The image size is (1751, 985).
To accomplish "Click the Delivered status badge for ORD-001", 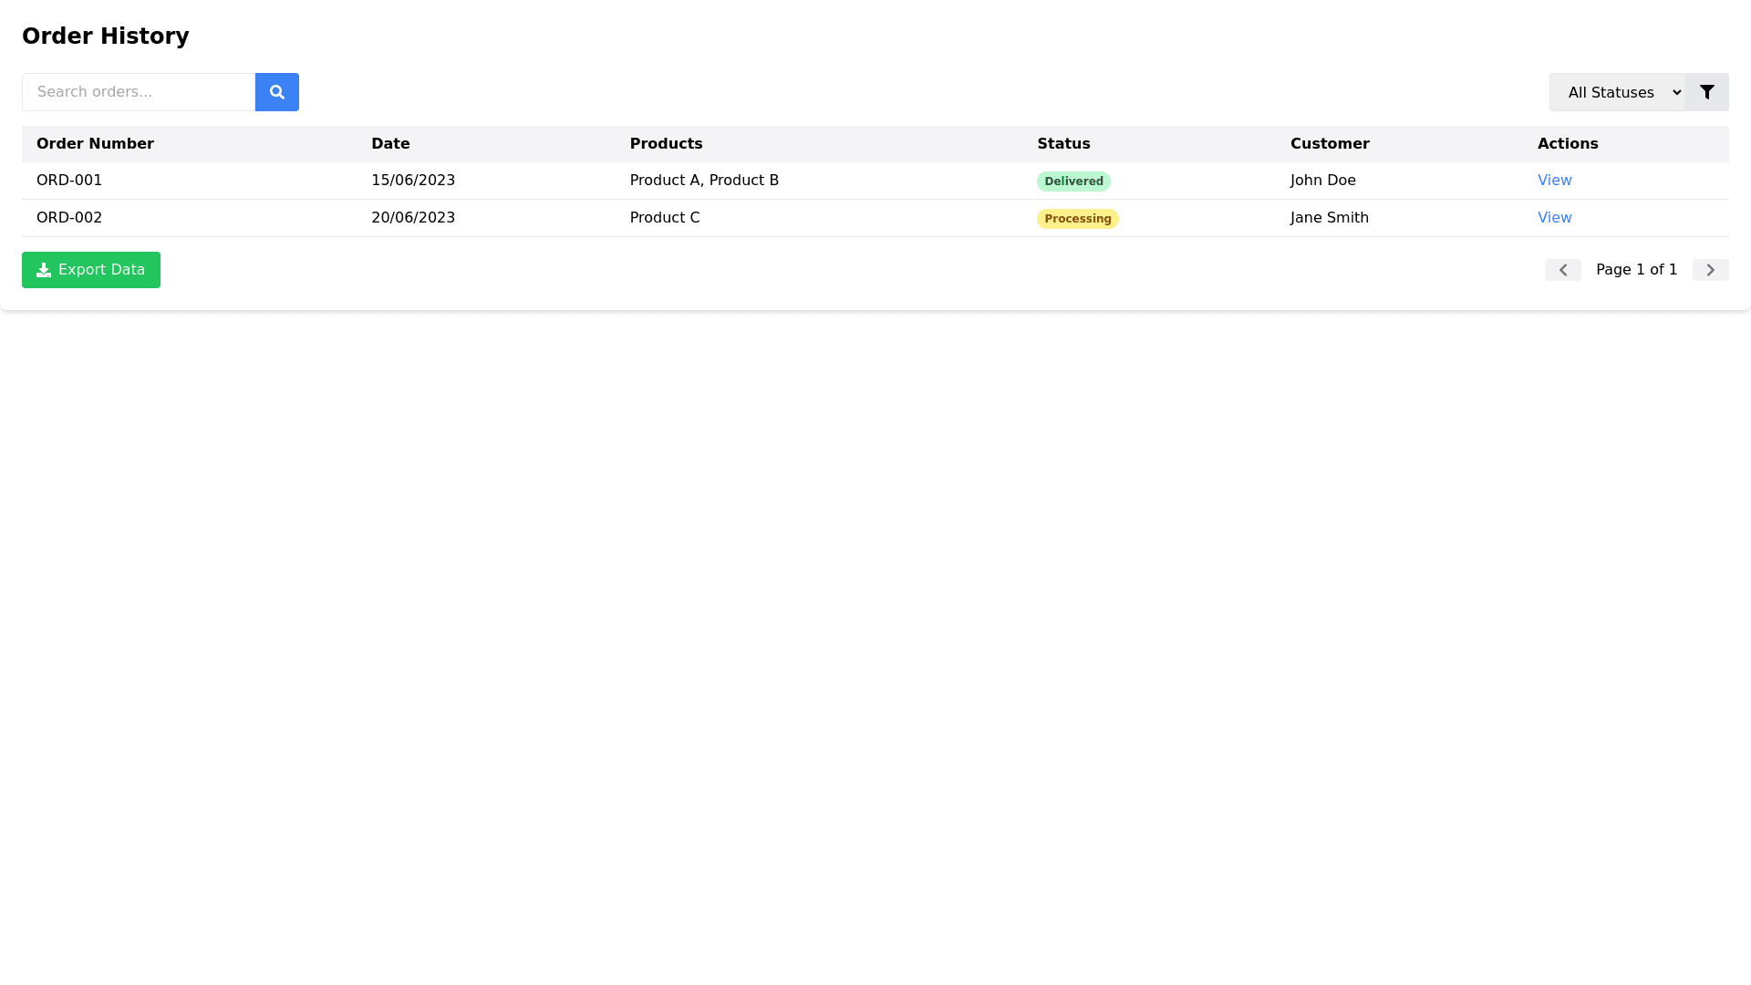I will pyautogui.click(x=1073, y=181).
